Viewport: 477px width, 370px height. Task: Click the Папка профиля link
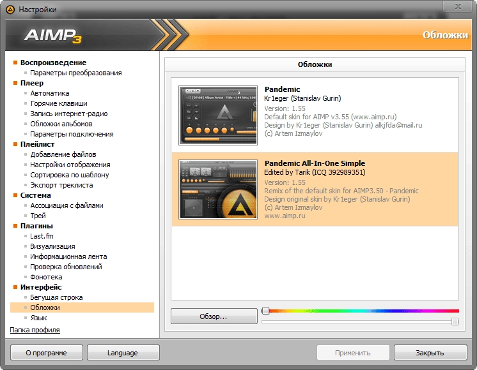tap(35, 330)
